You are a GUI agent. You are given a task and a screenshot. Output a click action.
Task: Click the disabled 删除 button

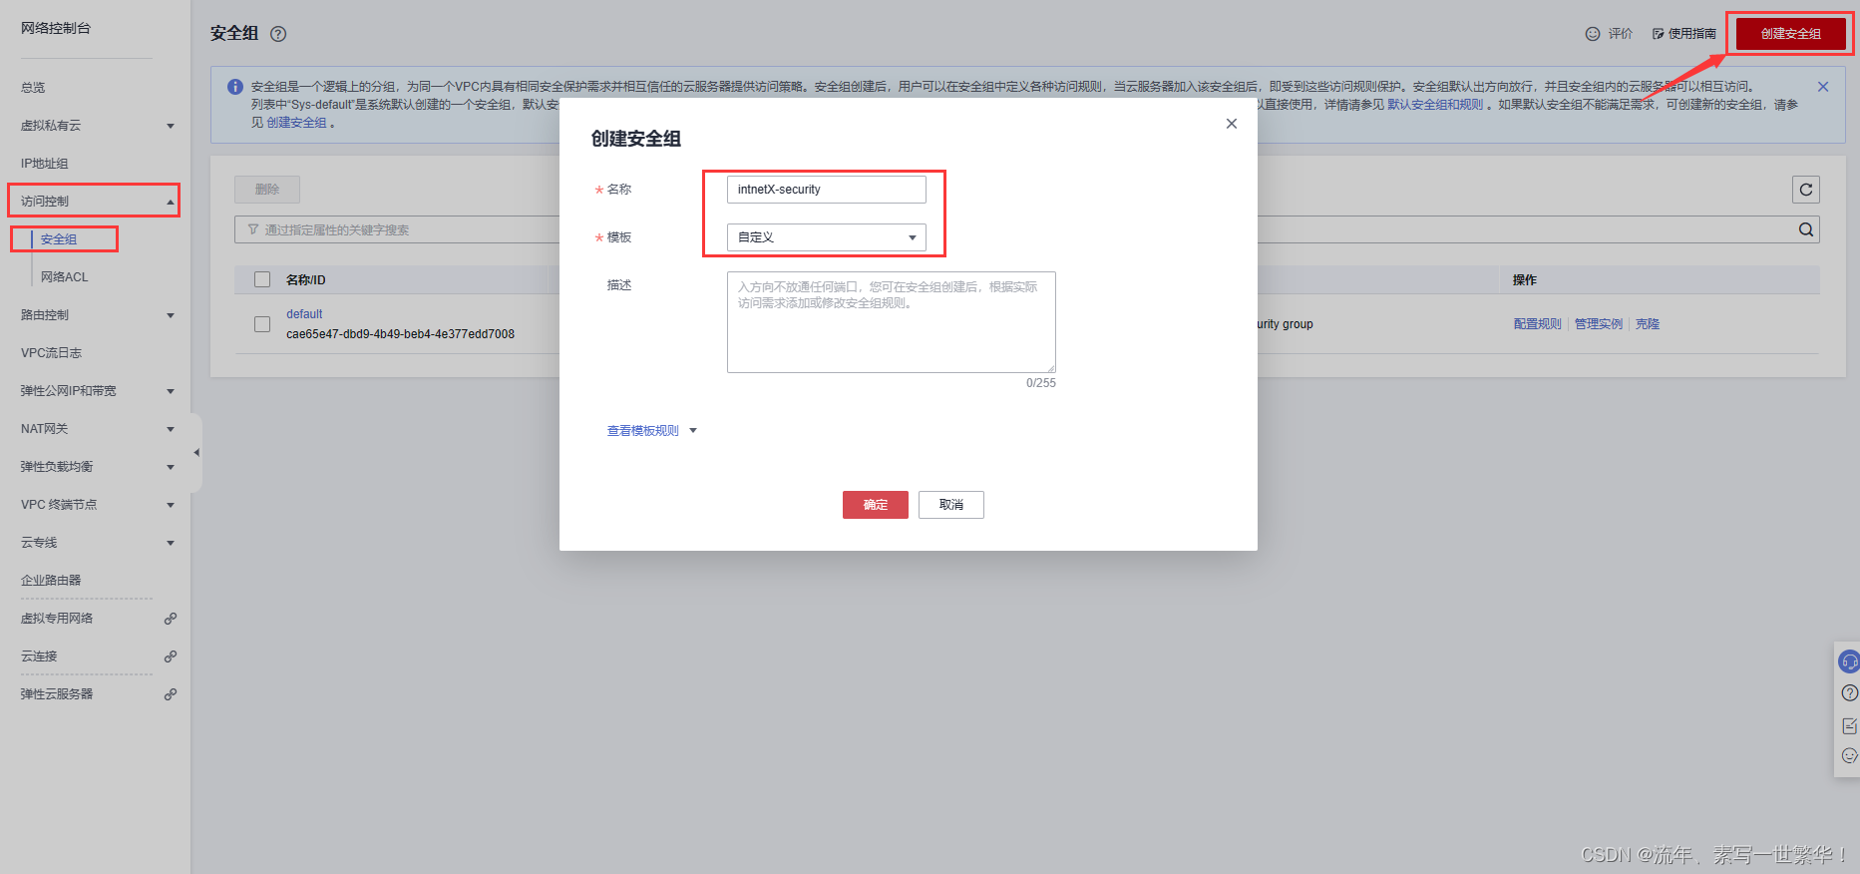[x=267, y=190]
